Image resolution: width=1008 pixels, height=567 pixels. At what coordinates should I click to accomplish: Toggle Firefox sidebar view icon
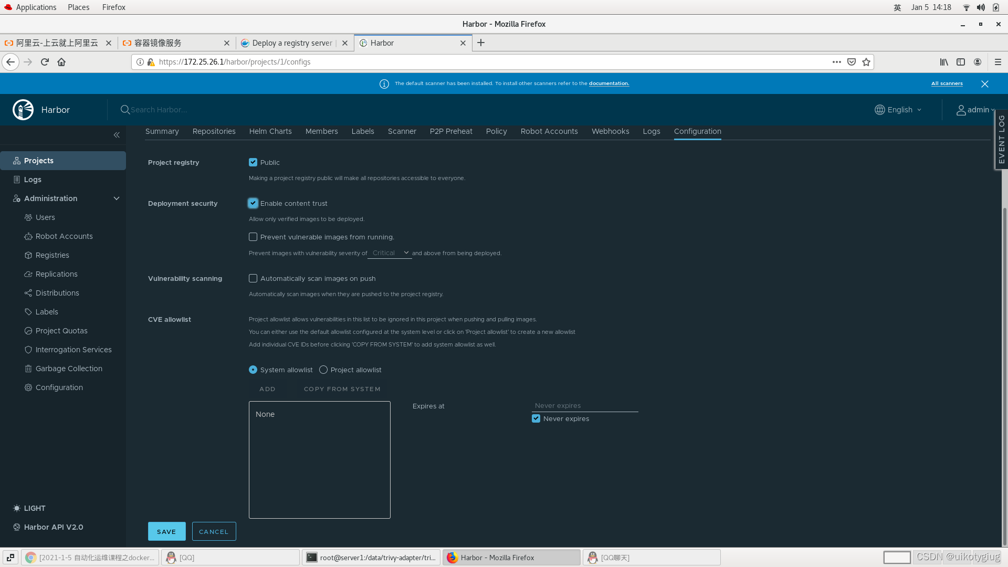(x=961, y=62)
